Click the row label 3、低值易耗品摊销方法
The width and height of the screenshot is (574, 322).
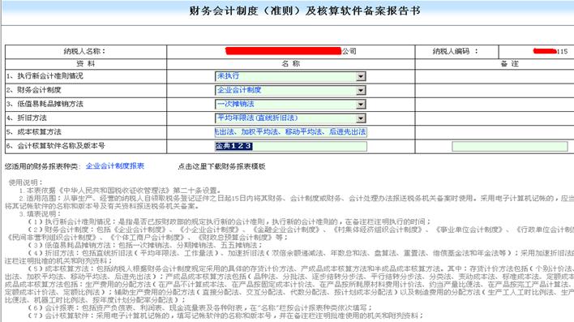tap(45, 104)
